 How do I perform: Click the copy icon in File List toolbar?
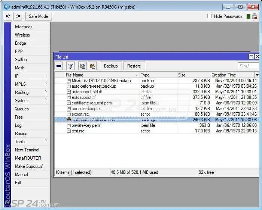click(83, 66)
